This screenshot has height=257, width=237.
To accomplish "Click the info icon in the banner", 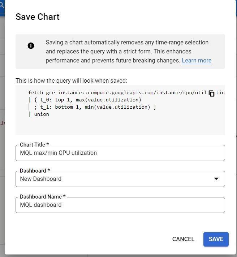I will 31,45.
